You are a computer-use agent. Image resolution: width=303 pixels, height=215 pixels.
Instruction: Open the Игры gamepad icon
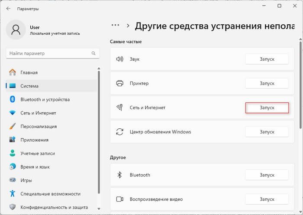point(13,180)
